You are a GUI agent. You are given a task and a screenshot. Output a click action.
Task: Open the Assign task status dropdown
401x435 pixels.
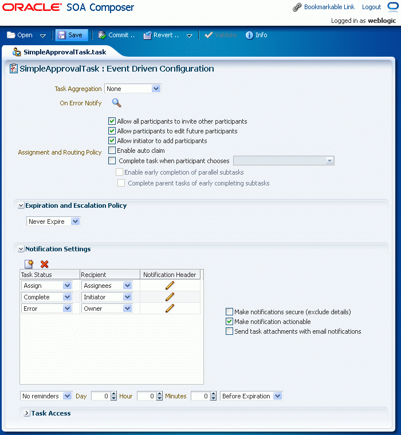(x=46, y=286)
